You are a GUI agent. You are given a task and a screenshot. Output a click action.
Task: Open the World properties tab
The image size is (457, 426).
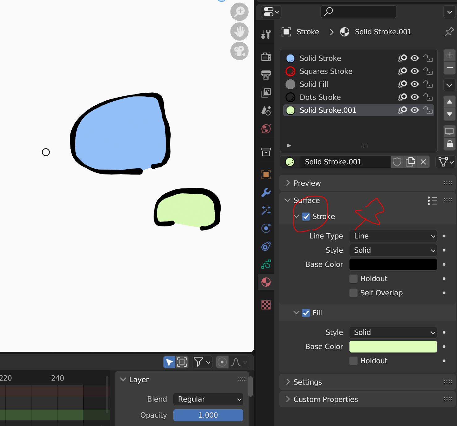266,129
